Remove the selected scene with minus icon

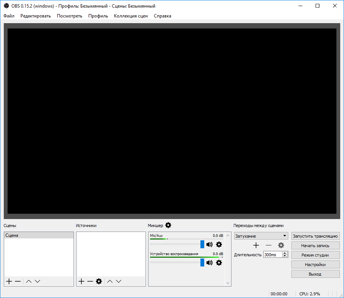coord(18,281)
